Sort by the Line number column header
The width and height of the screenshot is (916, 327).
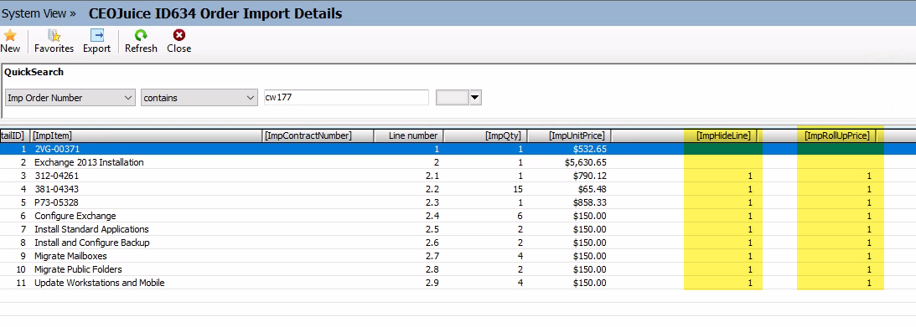tap(408, 135)
